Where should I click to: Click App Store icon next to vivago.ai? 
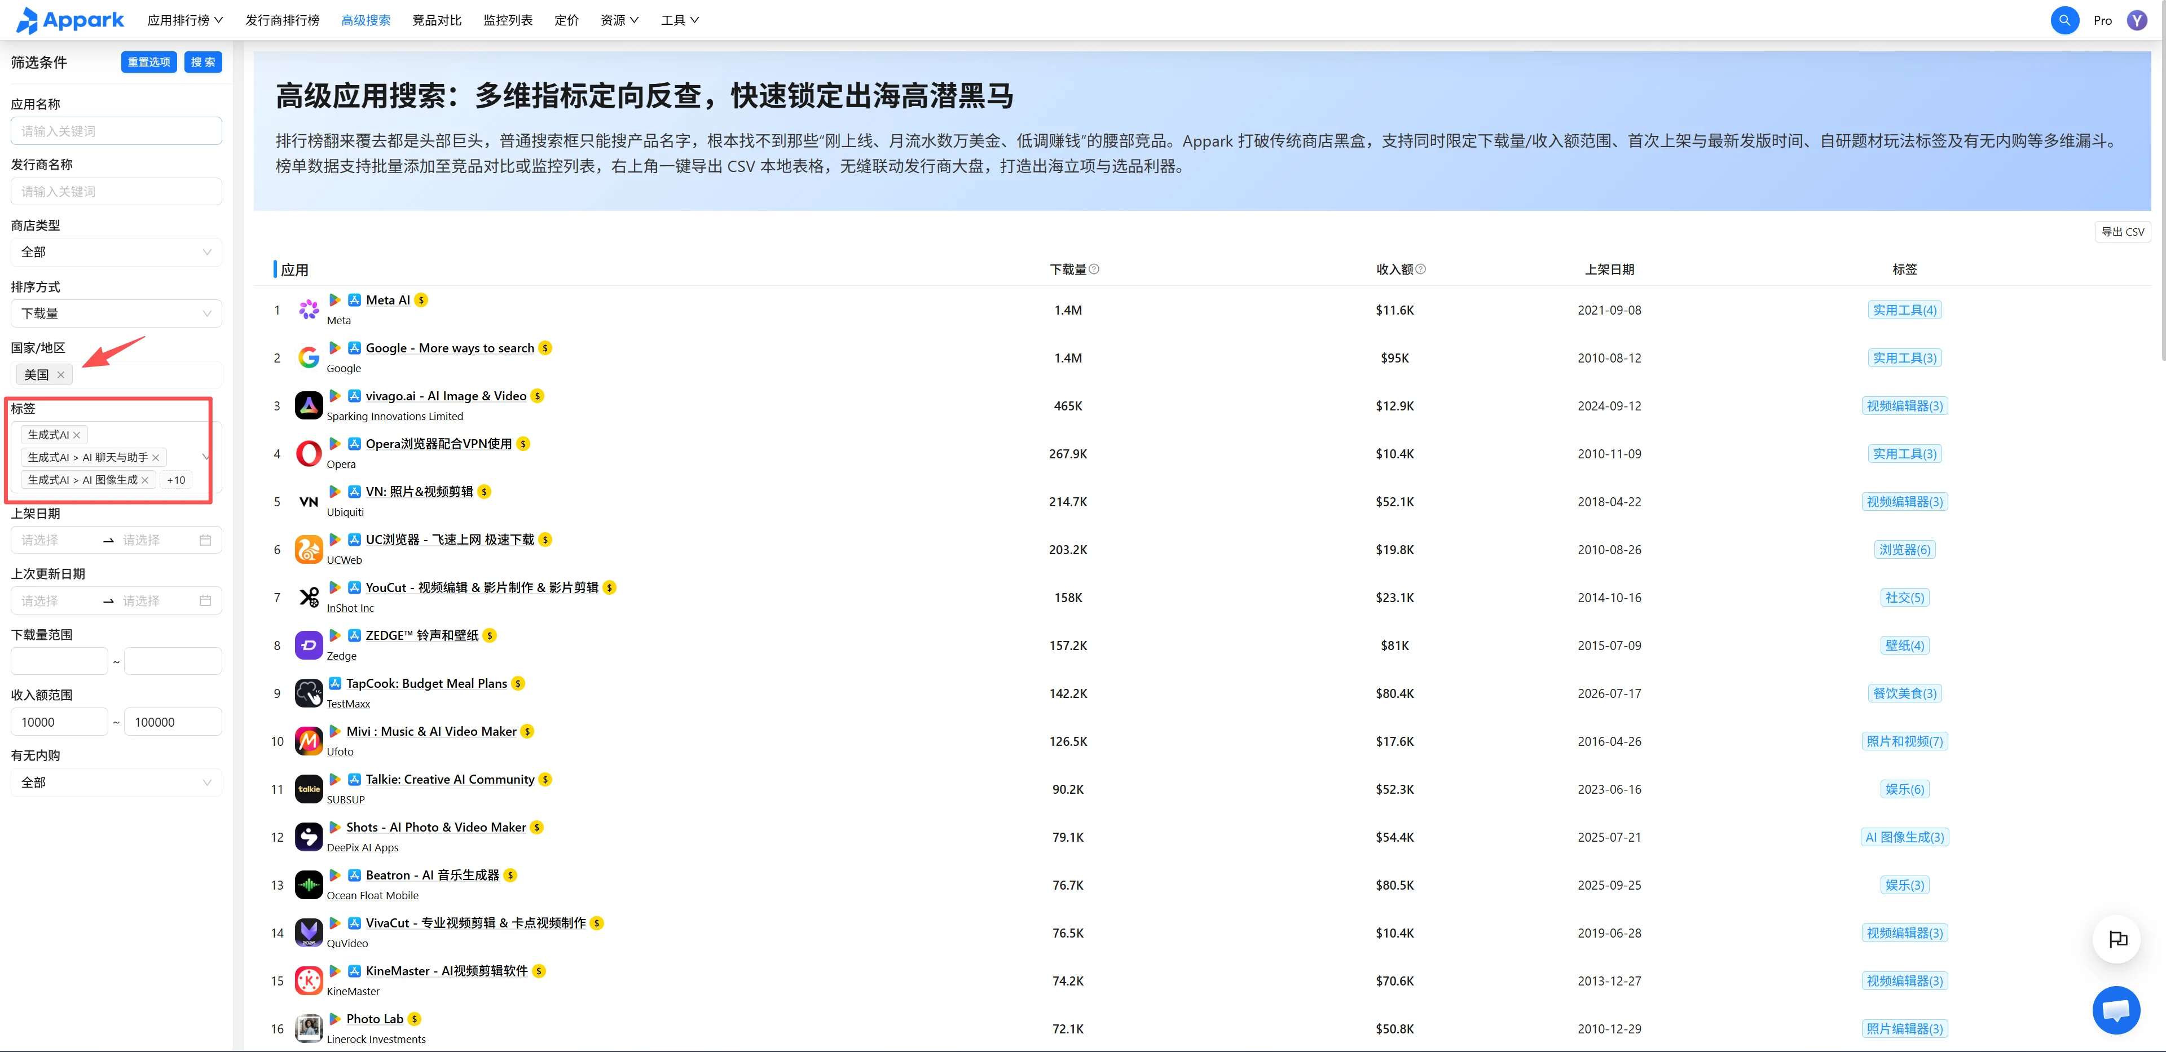[x=355, y=396]
